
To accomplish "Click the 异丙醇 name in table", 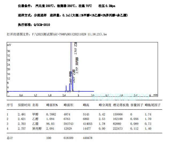I will point(37,129).
